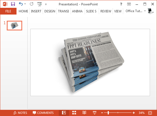Click the zoom slider handle
The image size is (157, 116).
pyautogui.click(x=108, y=113)
